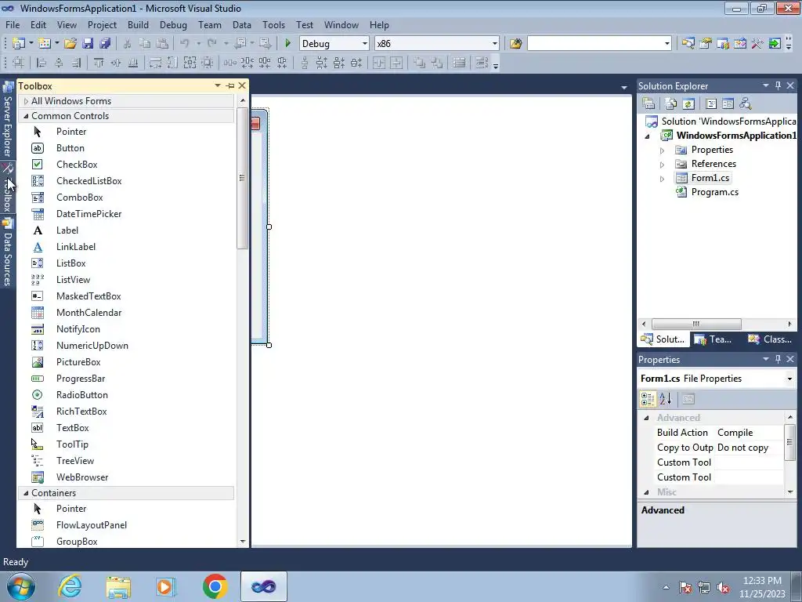Collapse the Advanced category in the Properties grid
This screenshot has width=802, height=602.
(646, 418)
